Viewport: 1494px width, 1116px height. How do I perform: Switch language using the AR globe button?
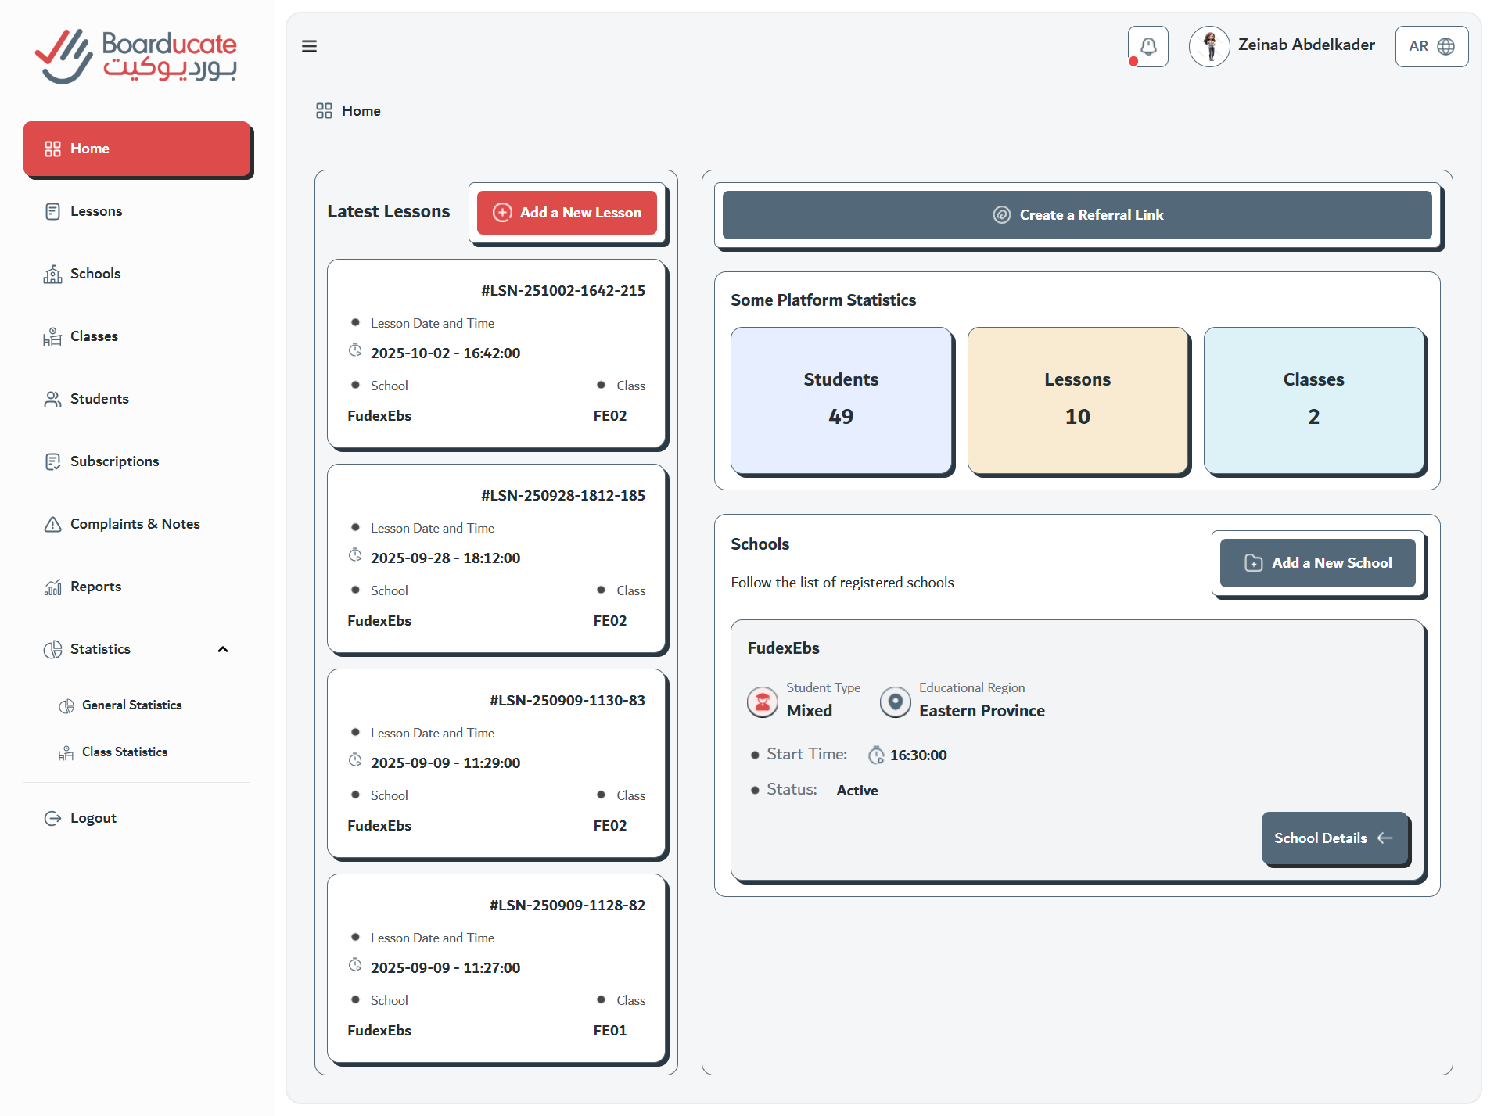point(1431,46)
